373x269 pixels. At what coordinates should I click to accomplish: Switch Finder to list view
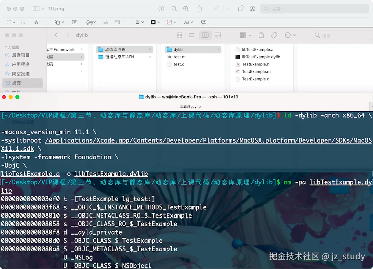[x=192, y=35]
